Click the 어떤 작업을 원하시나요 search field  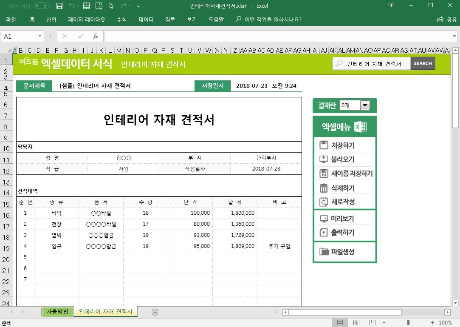pos(273,20)
